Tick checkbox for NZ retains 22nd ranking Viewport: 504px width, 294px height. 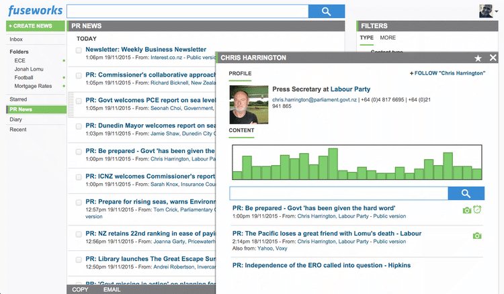pos(79,234)
